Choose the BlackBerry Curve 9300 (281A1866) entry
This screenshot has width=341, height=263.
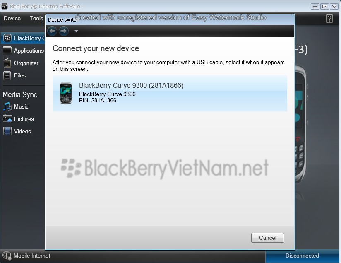tap(170, 94)
